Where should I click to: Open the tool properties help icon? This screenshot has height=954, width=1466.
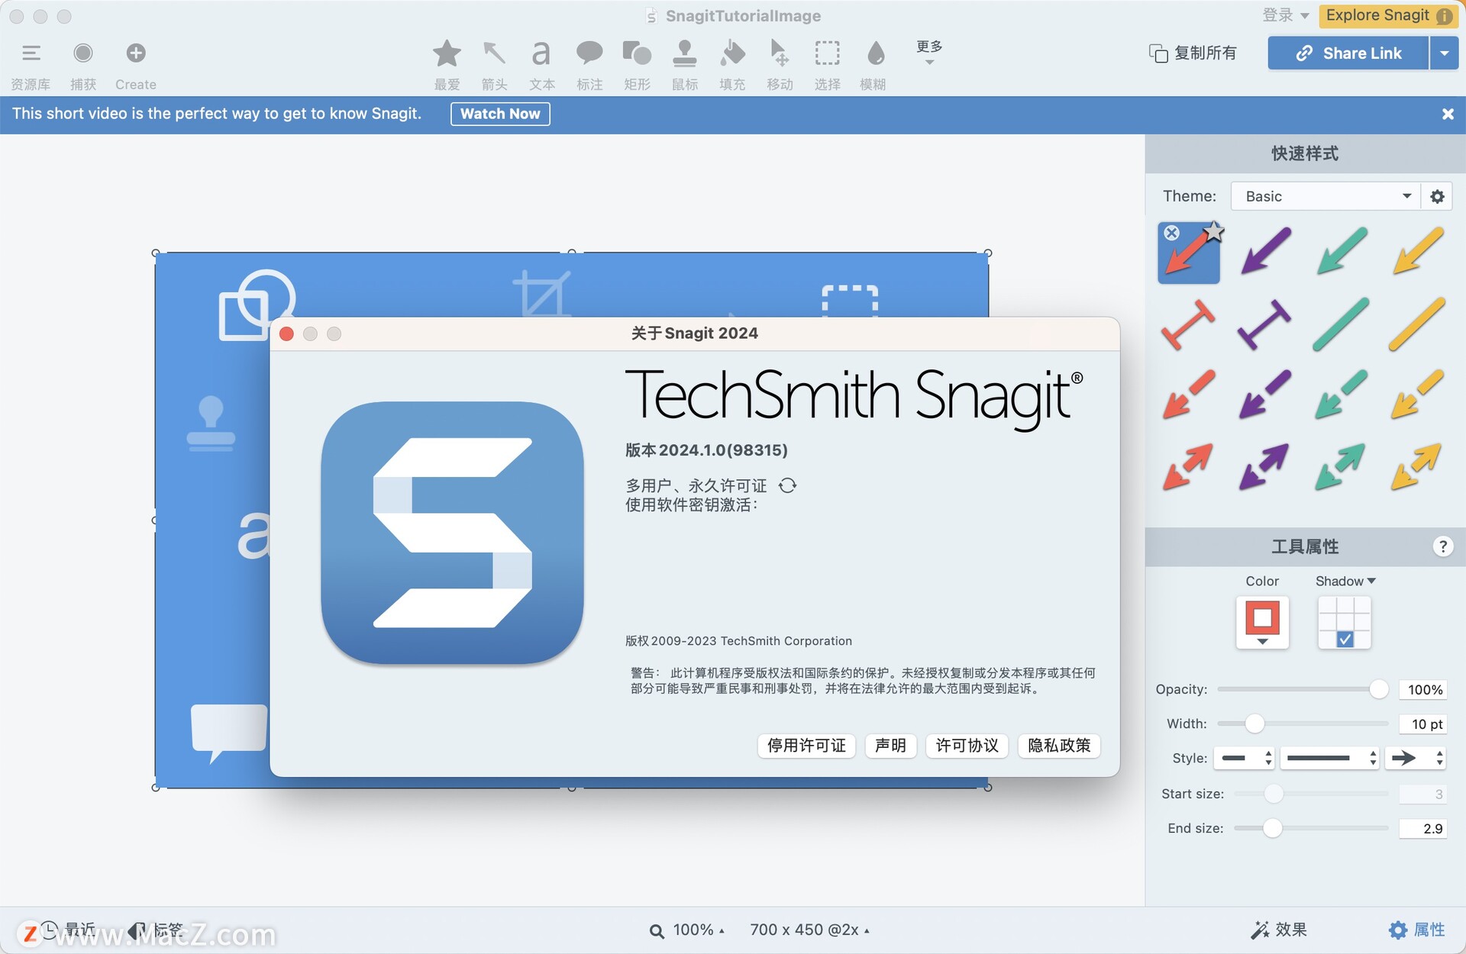(1442, 546)
